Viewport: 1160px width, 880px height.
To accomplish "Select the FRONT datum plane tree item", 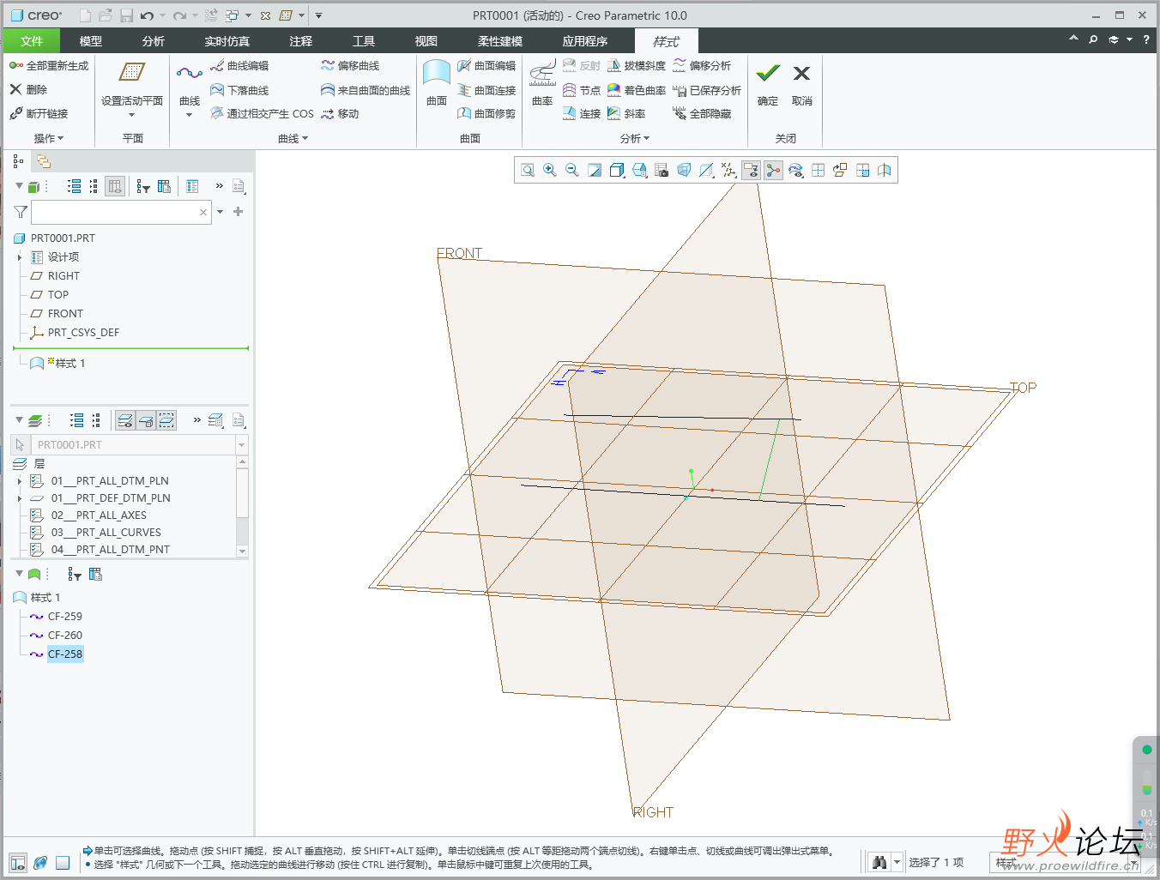I will pyautogui.click(x=65, y=314).
